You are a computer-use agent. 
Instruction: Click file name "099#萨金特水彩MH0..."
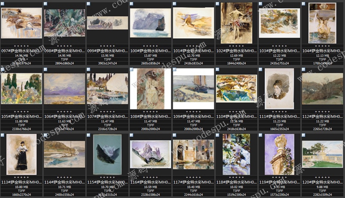pos(107,51)
